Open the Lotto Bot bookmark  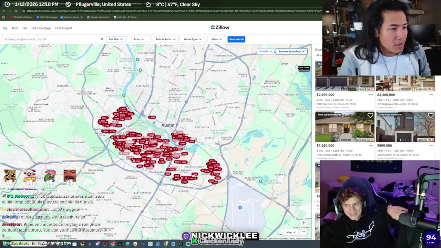[x=126, y=17]
